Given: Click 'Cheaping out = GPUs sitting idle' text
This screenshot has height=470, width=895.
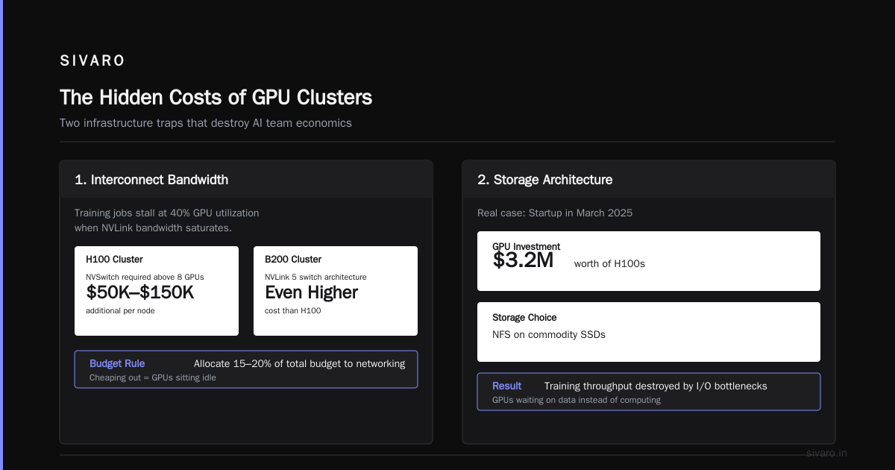Looking at the screenshot, I should (153, 377).
